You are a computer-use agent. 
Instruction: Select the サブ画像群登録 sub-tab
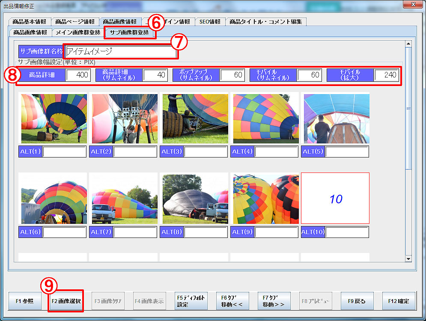click(x=129, y=32)
